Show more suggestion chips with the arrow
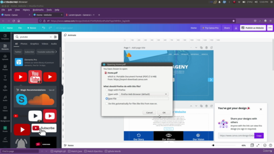 coord(56,52)
